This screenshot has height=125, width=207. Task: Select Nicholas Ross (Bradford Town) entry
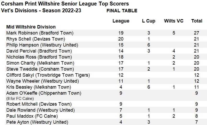point(39,57)
